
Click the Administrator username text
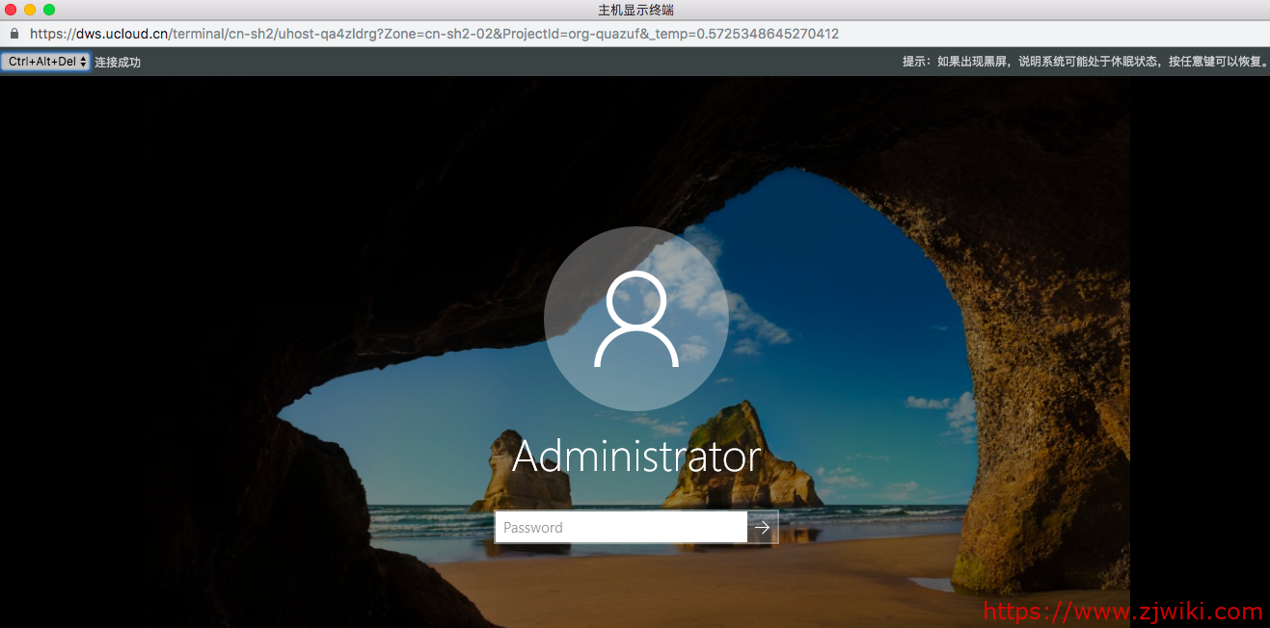coord(635,457)
